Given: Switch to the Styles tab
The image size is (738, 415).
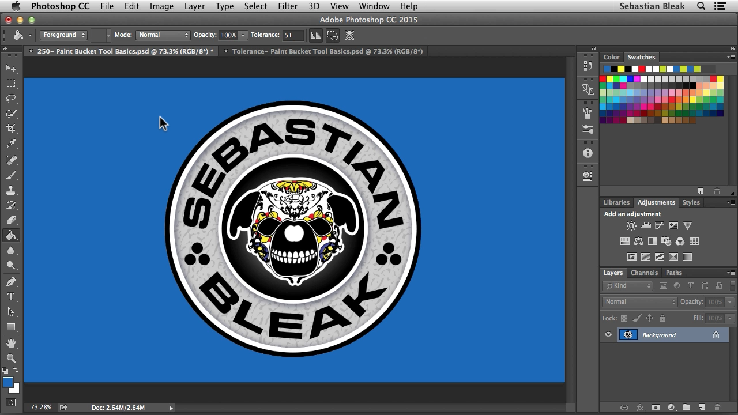Looking at the screenshot, I should (x=691, y=202).
